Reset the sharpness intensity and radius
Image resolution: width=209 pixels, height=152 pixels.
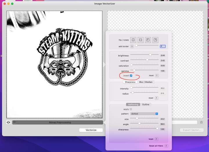[156, 98]
